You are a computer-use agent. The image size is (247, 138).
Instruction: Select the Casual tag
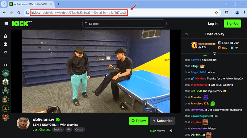pos(79,129)
